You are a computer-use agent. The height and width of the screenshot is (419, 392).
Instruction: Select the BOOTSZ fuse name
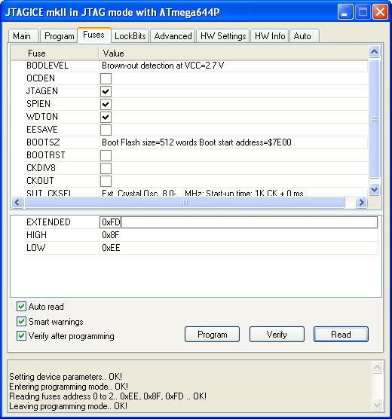coord(43,142)
